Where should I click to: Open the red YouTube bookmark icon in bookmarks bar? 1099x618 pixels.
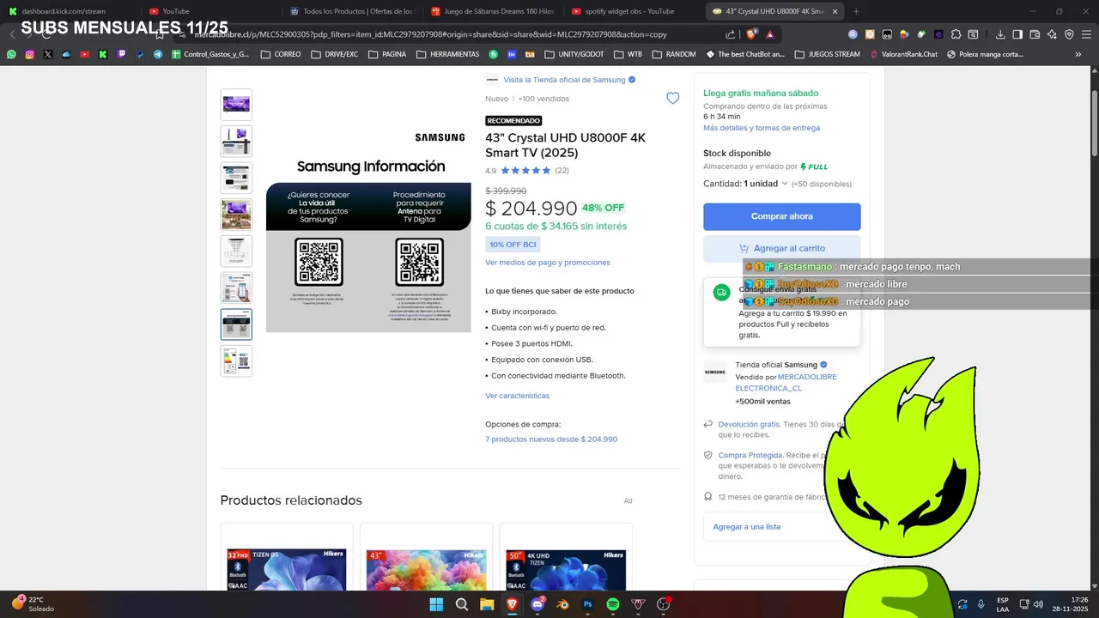coord(84,54)
